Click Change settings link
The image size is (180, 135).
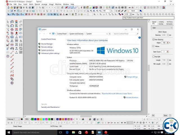point(132,77)
